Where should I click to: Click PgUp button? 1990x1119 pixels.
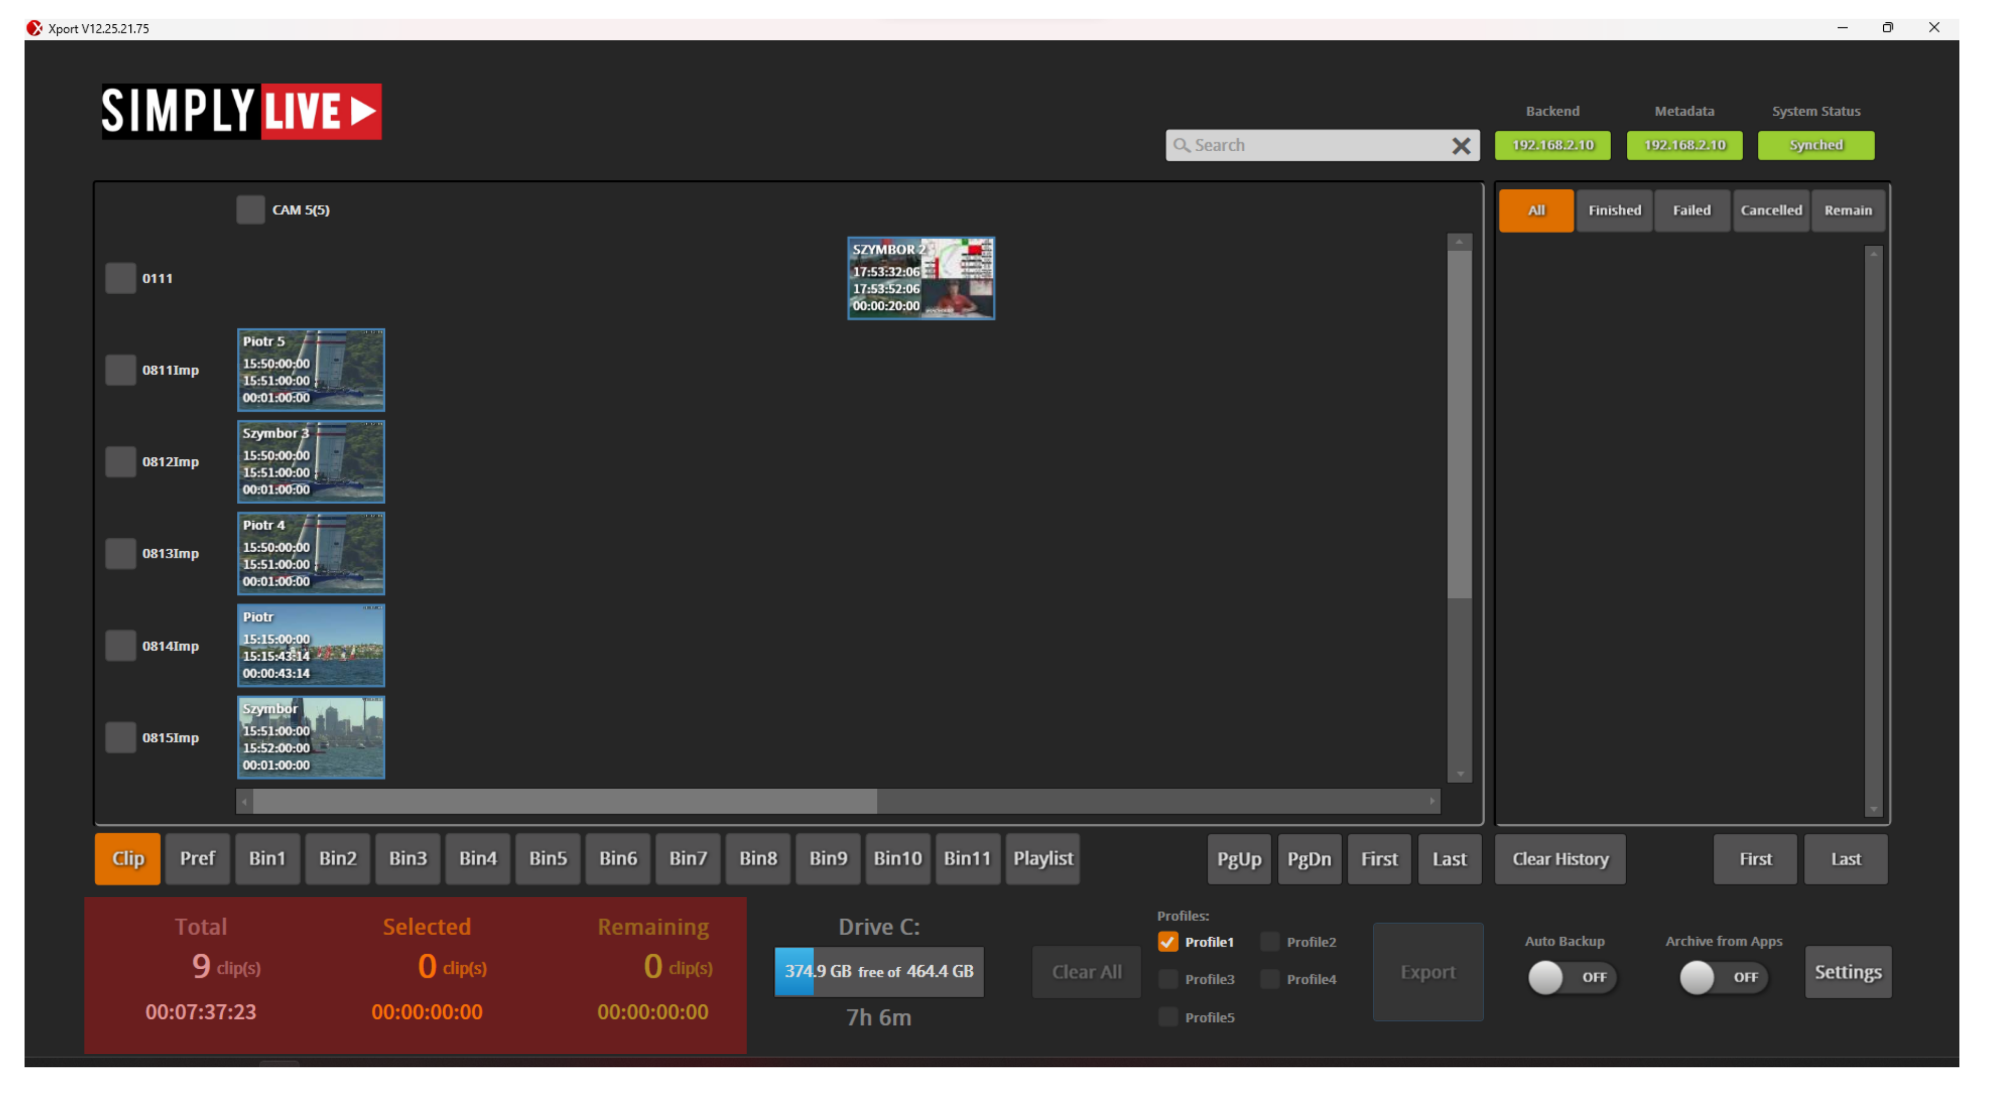pyautogui.click(x=1239, y=859)
